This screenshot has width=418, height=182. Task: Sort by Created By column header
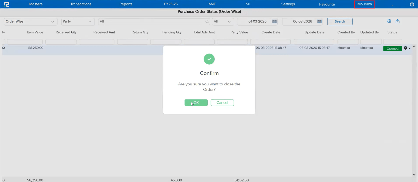(x=346, y=32)
